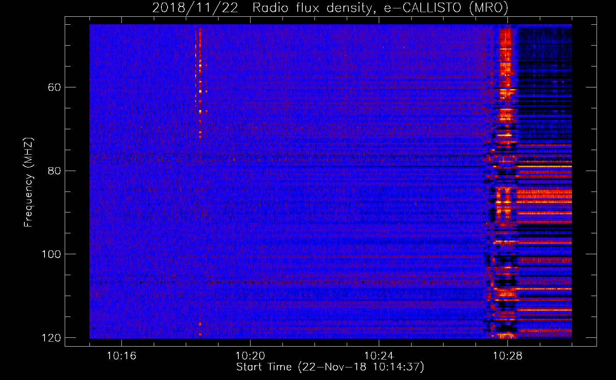This screenshot has width=616, height=380.
Task: Click the '80' frequency tick label
Action: click(x=54, y=171)
